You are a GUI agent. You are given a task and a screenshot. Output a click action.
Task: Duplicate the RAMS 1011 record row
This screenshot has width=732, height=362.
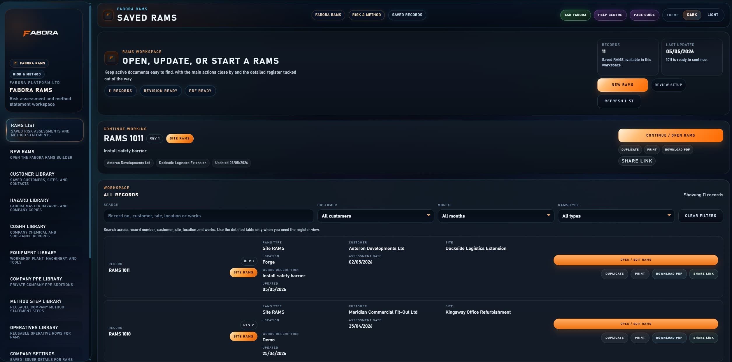click(615, 274)
